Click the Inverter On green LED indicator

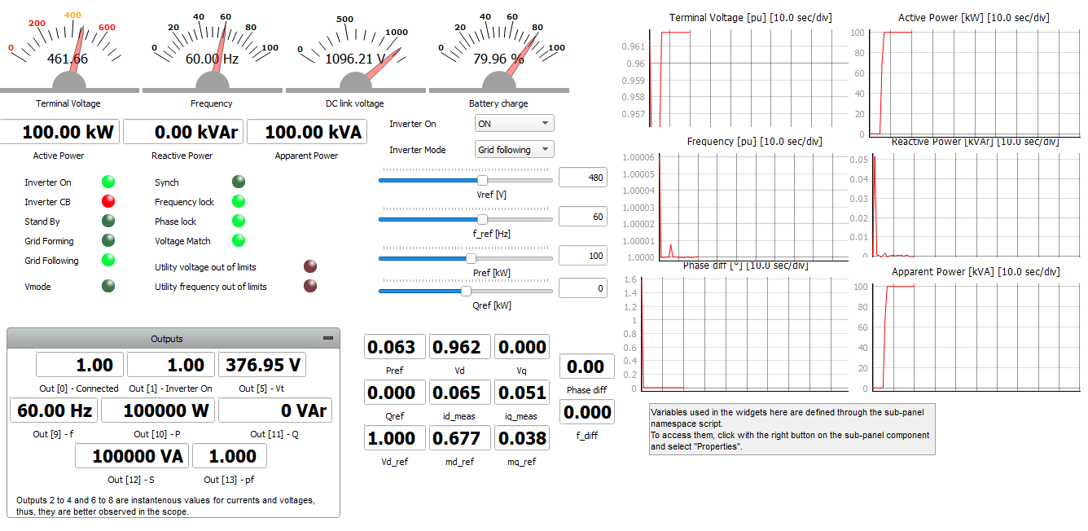coord(108,182)
